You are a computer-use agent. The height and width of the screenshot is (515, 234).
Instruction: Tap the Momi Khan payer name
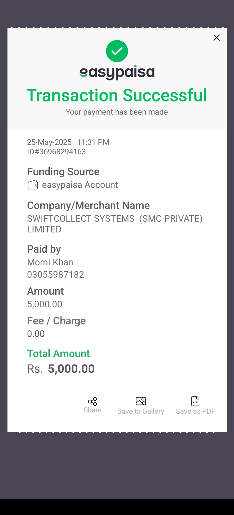(50, 262)
